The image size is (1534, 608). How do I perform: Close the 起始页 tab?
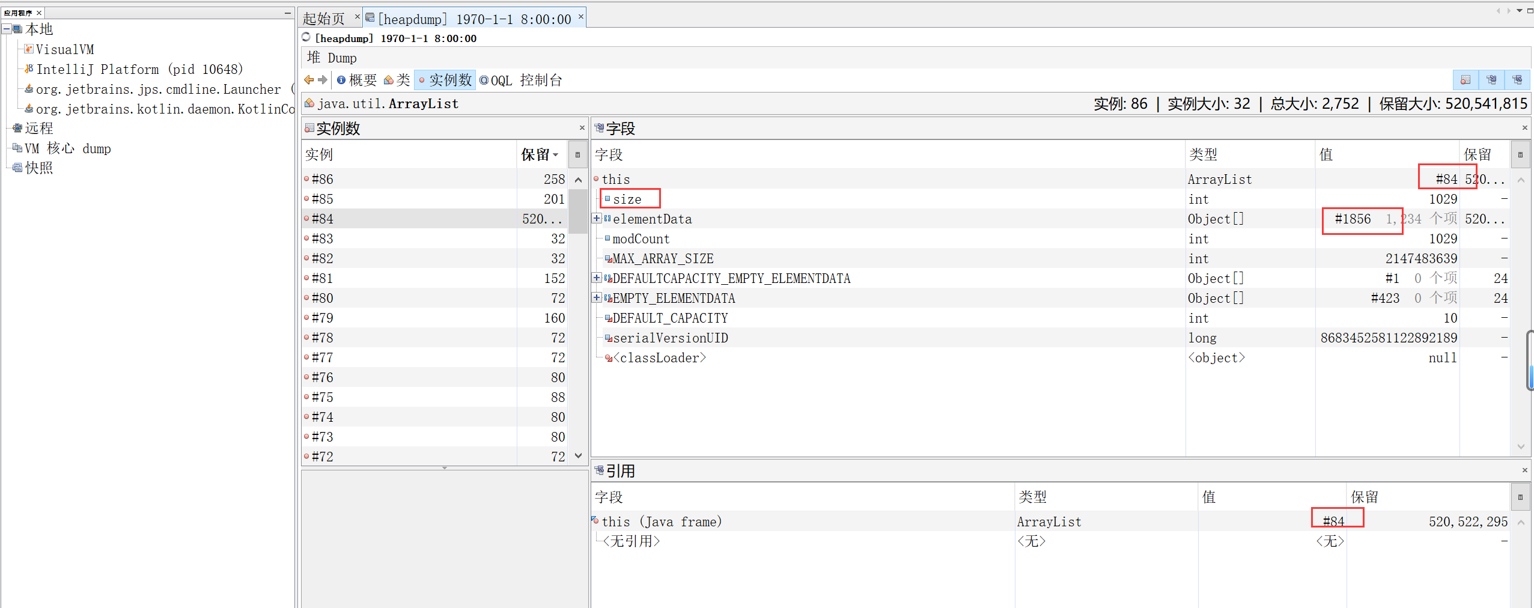pyautogui.click(x=358, y=16)
